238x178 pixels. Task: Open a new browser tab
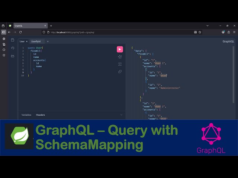pos(51,26)
